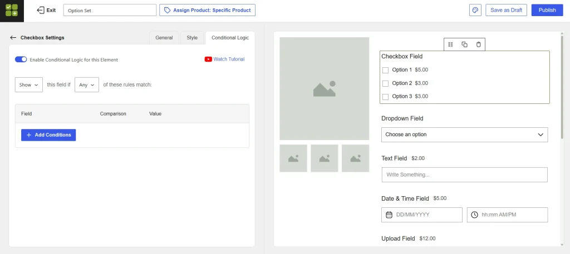This screenshot has height=254, width=570.
Task: Open the Show dropdown
Action: tap(29, 84)
